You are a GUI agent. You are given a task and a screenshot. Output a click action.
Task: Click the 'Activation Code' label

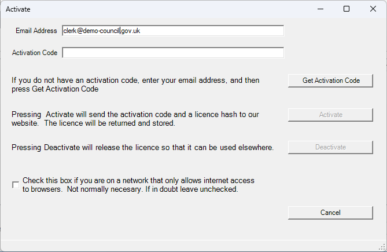tap(35, 53)
